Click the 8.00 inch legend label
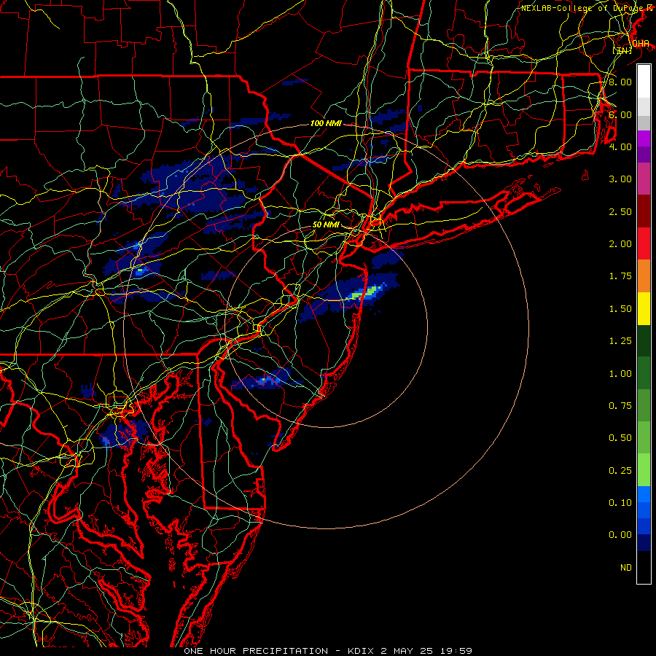656x656 pixels. tap(620, 82)
